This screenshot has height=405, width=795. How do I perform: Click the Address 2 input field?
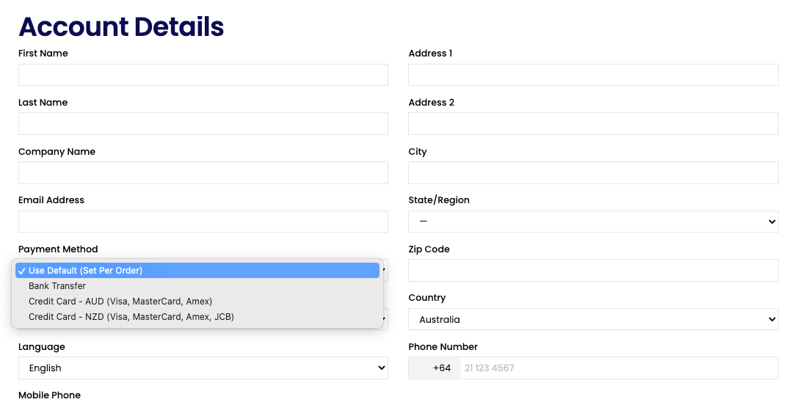pos(593,124)
